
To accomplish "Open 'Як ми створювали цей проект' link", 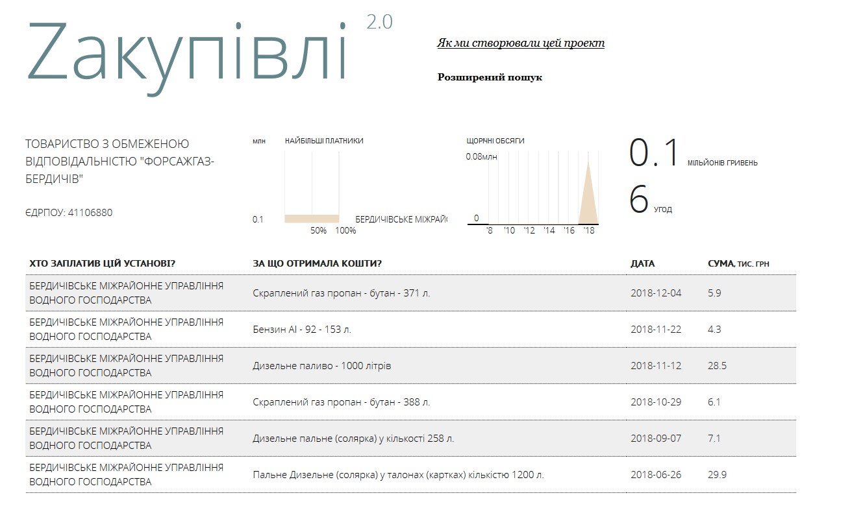I will pos(520,43).
